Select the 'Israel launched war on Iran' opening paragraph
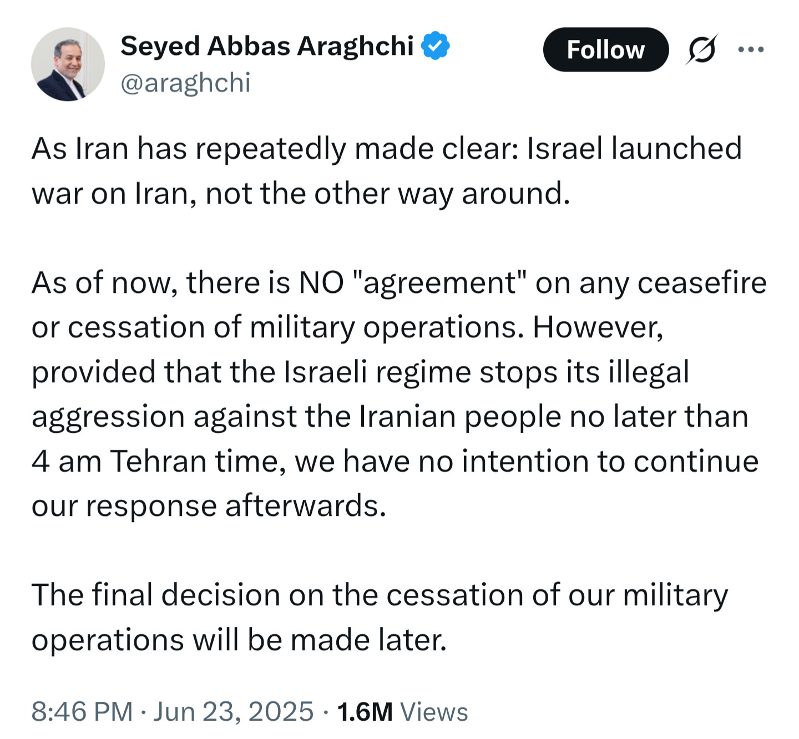Screen dimensions: 799x739 pyautogui.click(x=387, y=171)
